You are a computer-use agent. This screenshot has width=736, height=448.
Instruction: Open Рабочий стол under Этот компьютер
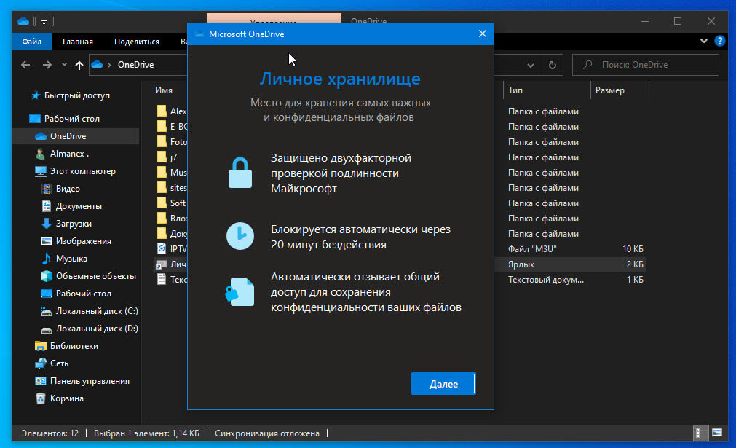click(83, 293)
